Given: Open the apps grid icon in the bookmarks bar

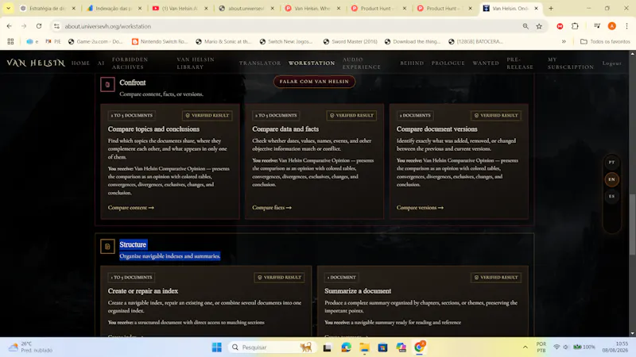Looking at the screenshot, I should pyautogui.click(x=10, y=41).
